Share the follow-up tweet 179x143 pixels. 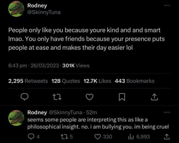[x=166, y=136]
